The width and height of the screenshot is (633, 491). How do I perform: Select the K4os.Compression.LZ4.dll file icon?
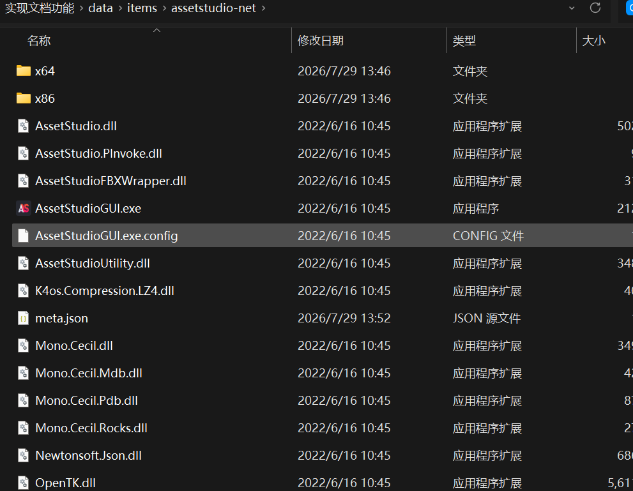(24, 291)
